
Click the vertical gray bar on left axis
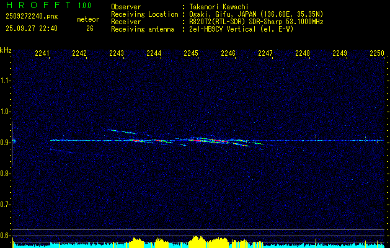coord(12,143)
